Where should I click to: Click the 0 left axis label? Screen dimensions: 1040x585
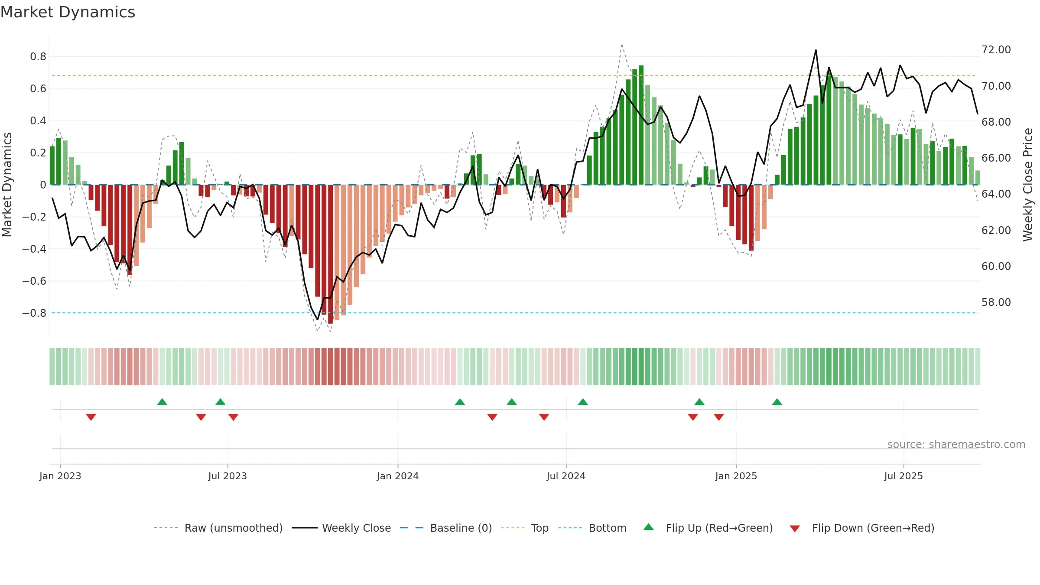click(x=43, y=185)
